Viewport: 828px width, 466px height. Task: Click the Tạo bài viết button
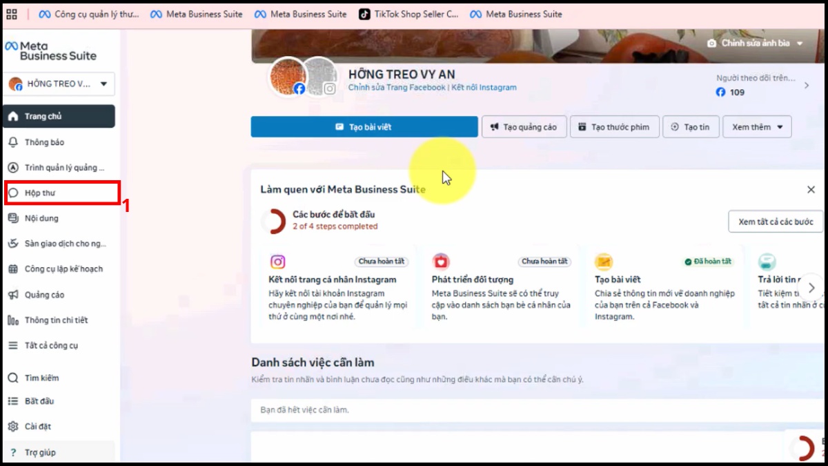(x=364, y=127)
